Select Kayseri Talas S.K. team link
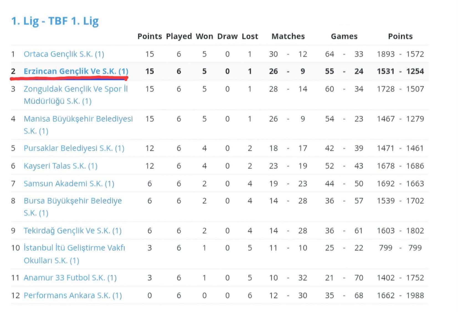Screen dimensions: 458x312 61,166
